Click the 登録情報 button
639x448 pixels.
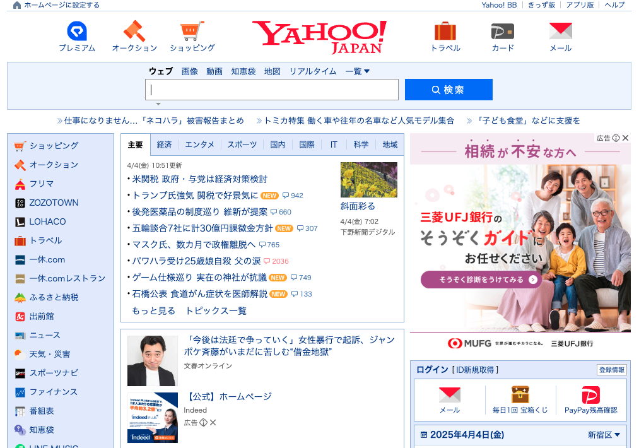pyautogui.click(x=612, y=370)
